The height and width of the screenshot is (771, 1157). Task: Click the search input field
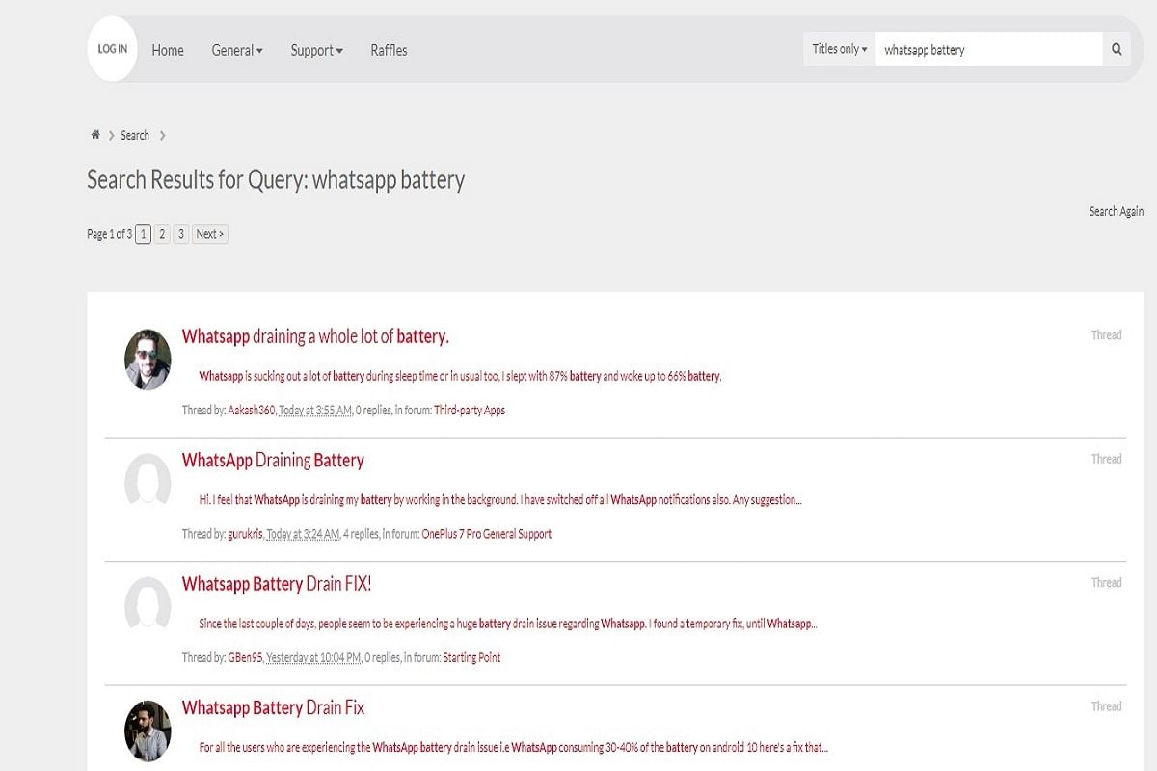tap(988, 49)
